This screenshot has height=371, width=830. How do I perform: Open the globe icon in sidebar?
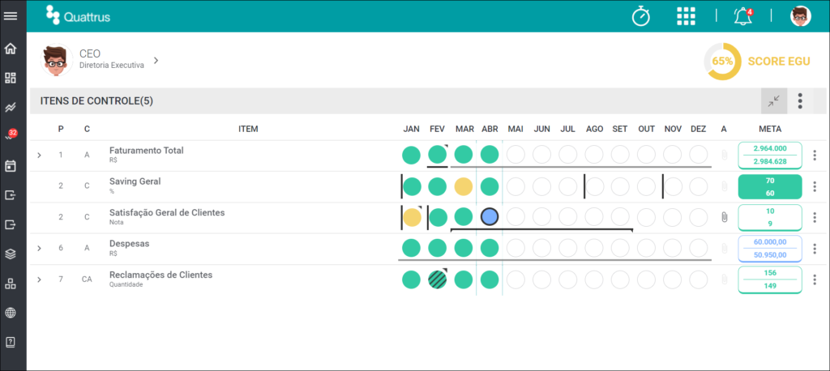(10, 313)
